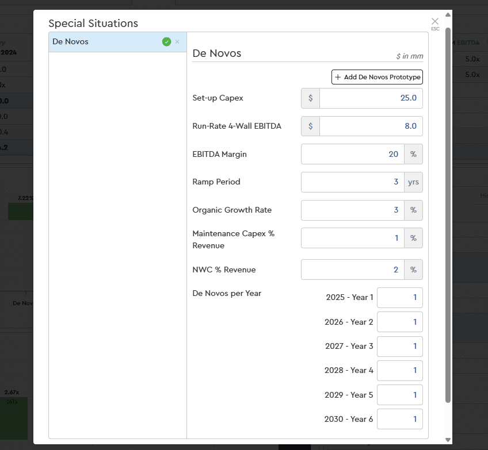The width and height of the screenshot is (488, 450).
Task: Click the 2028 - Year 4 input
Action: [399, 371]
